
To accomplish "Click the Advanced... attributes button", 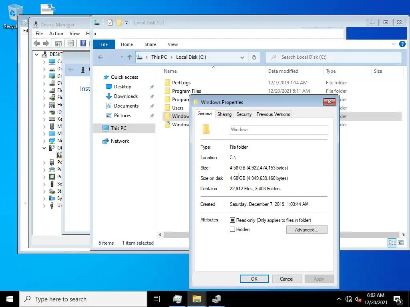I will (307, 230).
